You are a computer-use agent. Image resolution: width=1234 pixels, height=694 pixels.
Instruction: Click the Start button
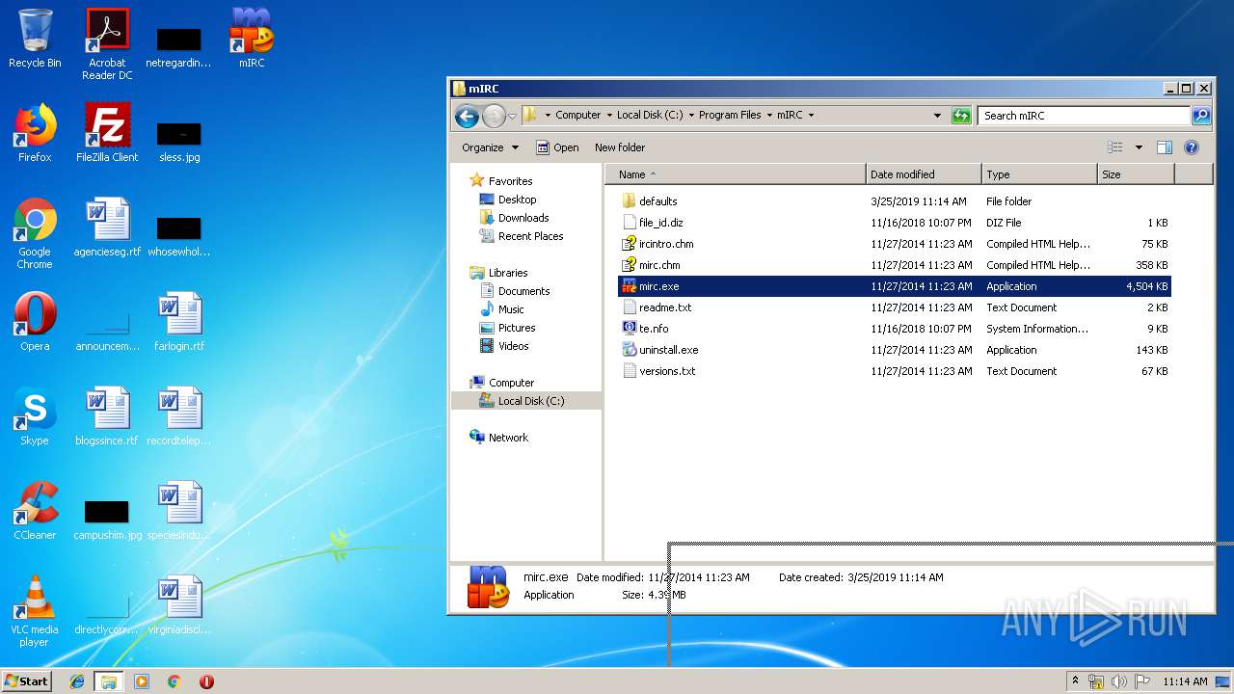[26, 681]
